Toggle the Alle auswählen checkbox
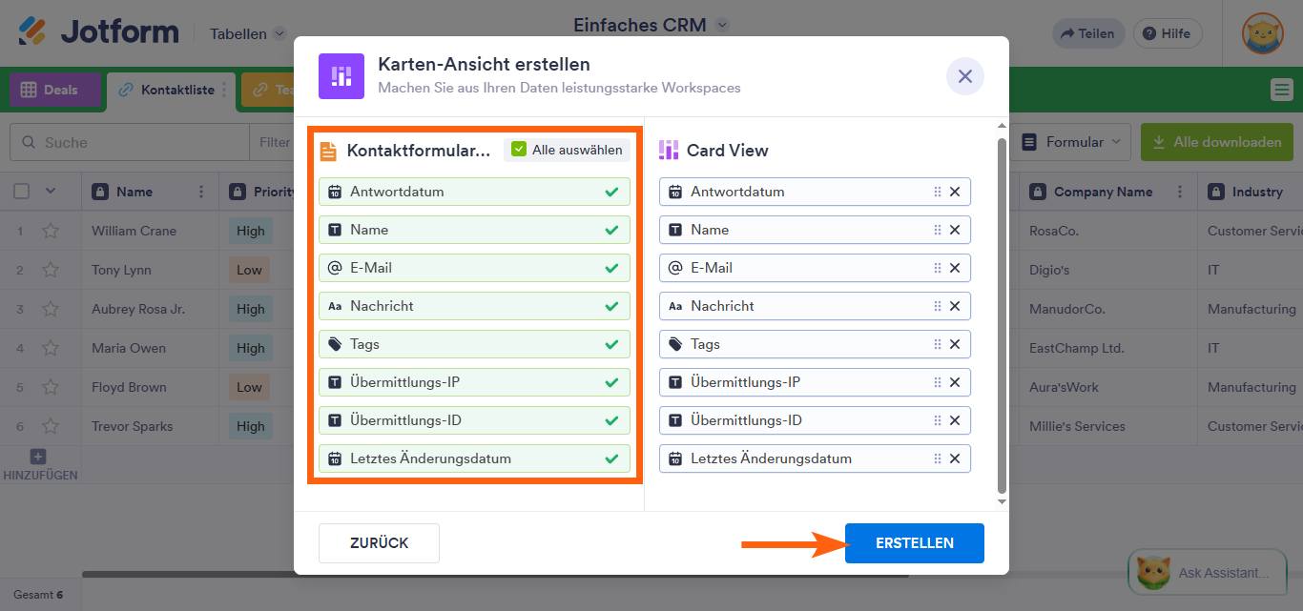The width and height of the screenshot is (1303, 611). tap(519, 150)
